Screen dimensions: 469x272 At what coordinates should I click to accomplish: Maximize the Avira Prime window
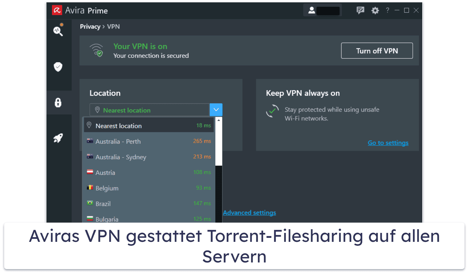coord(407,10)
